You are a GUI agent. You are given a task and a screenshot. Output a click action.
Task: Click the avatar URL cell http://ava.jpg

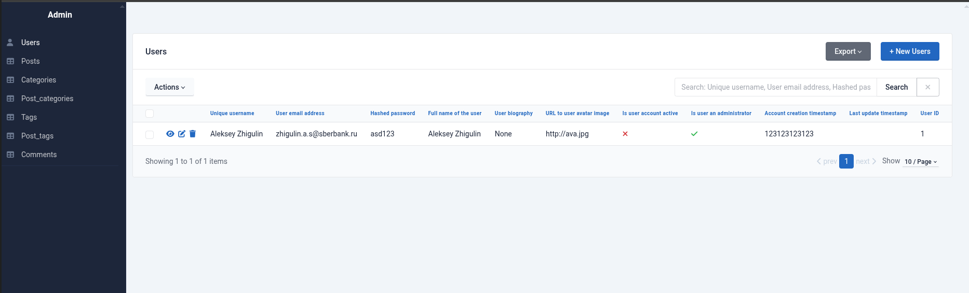coord(567,134)
